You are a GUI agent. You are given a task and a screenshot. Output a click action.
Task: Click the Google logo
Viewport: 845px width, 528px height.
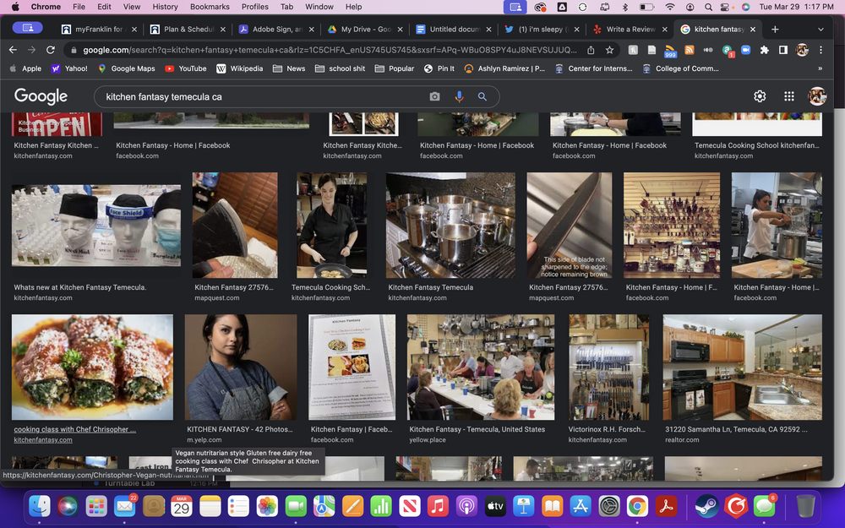(x=41, y=96)
